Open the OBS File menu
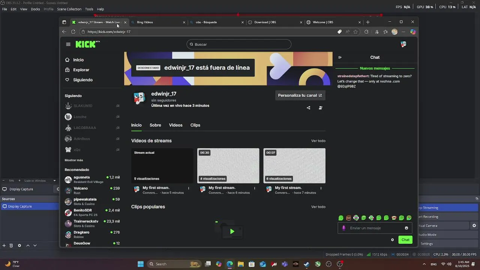The width and height of the screenshot is (480, 270). (4, 9)
